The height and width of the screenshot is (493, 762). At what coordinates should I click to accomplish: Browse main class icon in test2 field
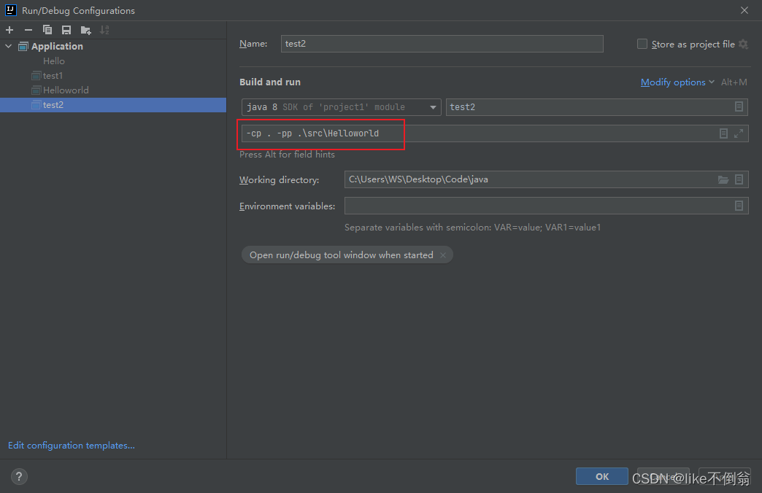click(739, 107)
